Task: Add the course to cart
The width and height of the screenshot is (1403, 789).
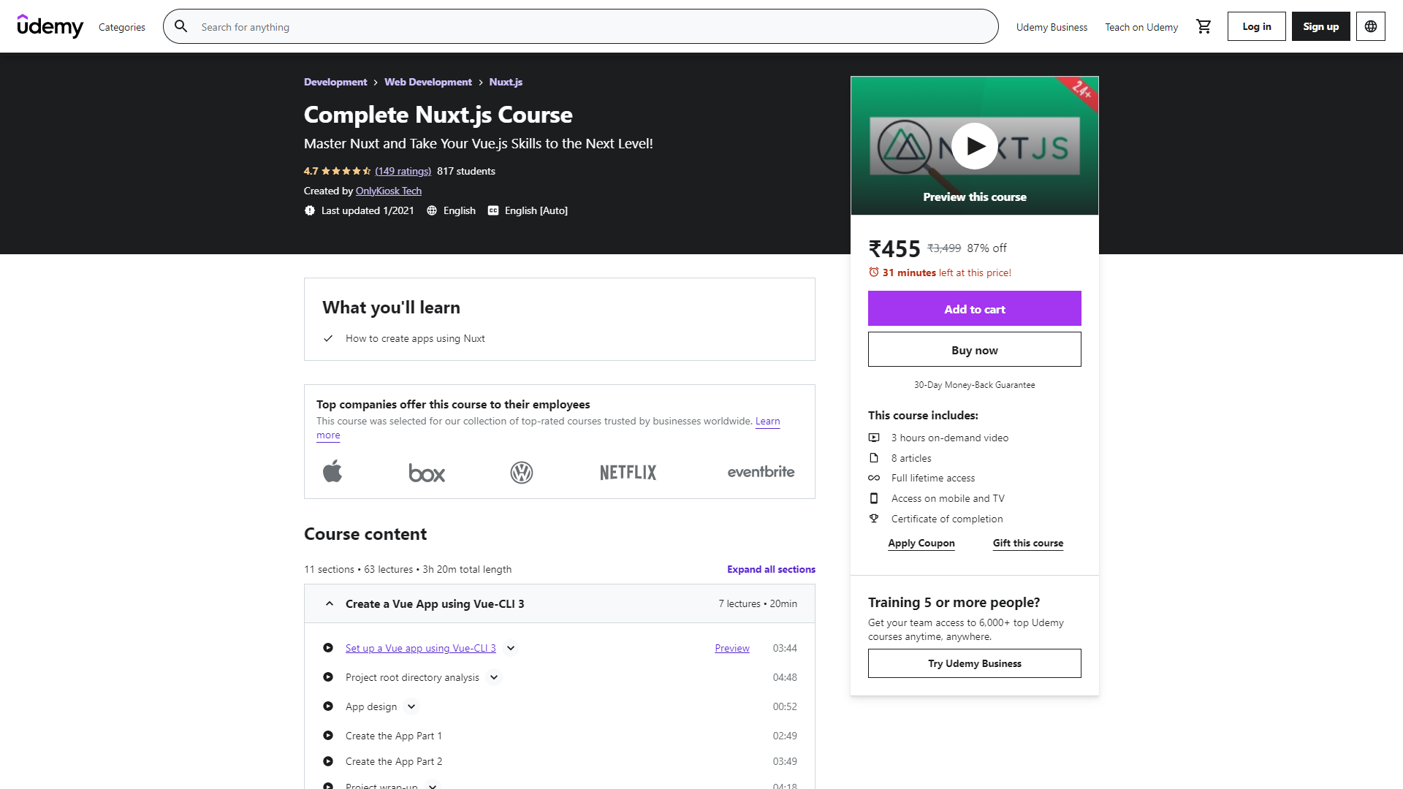Action: click(975, 308)
